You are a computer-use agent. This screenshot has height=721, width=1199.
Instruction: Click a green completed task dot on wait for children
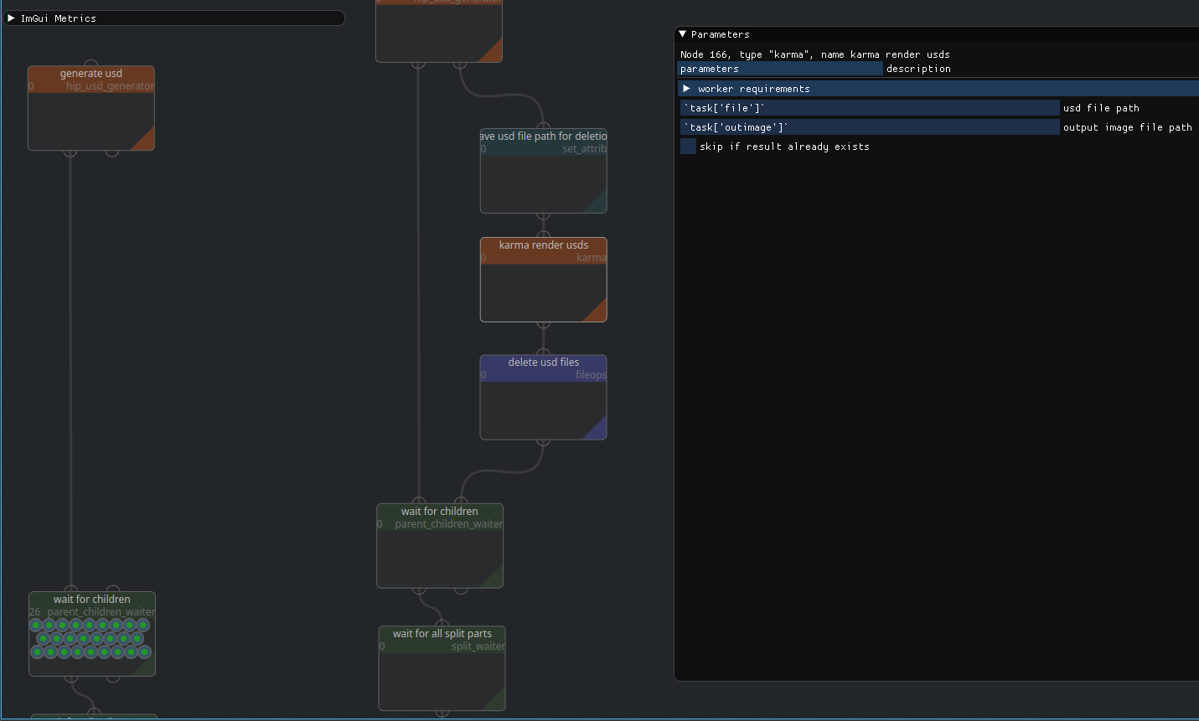[37, 625]
